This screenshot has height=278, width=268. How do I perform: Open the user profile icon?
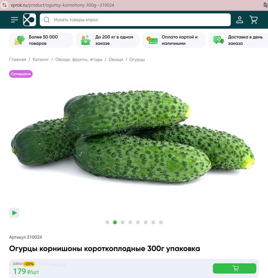point(239,20)
